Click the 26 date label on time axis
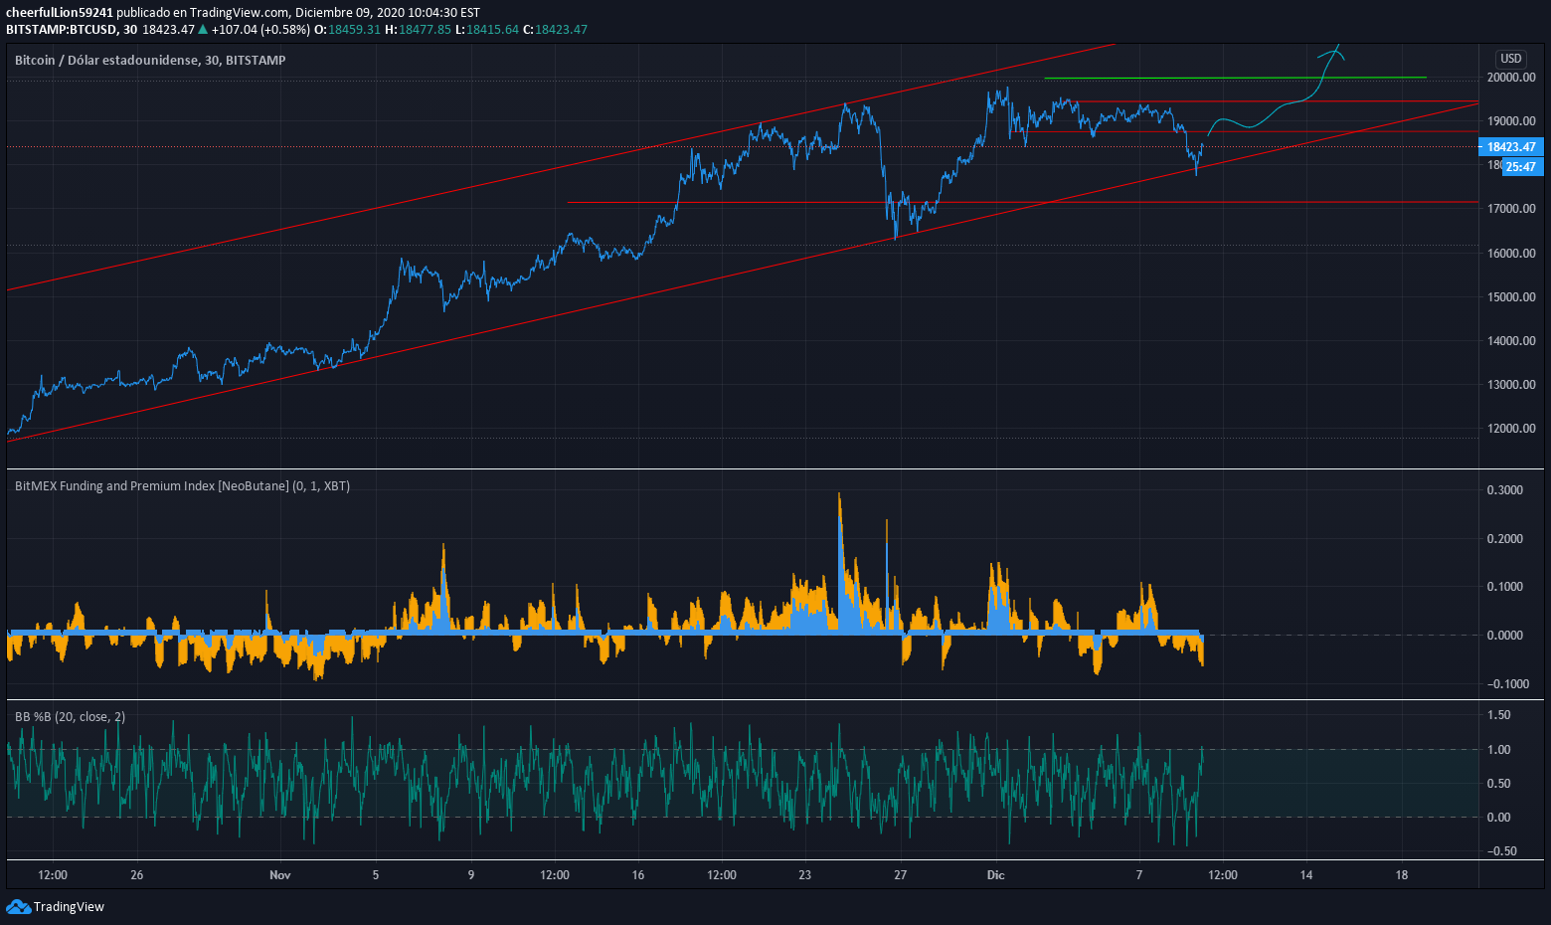 [x=137, y=875]
